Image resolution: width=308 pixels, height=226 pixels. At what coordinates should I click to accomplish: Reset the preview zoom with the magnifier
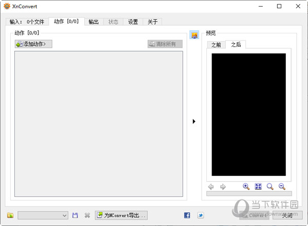coord(270,187)
